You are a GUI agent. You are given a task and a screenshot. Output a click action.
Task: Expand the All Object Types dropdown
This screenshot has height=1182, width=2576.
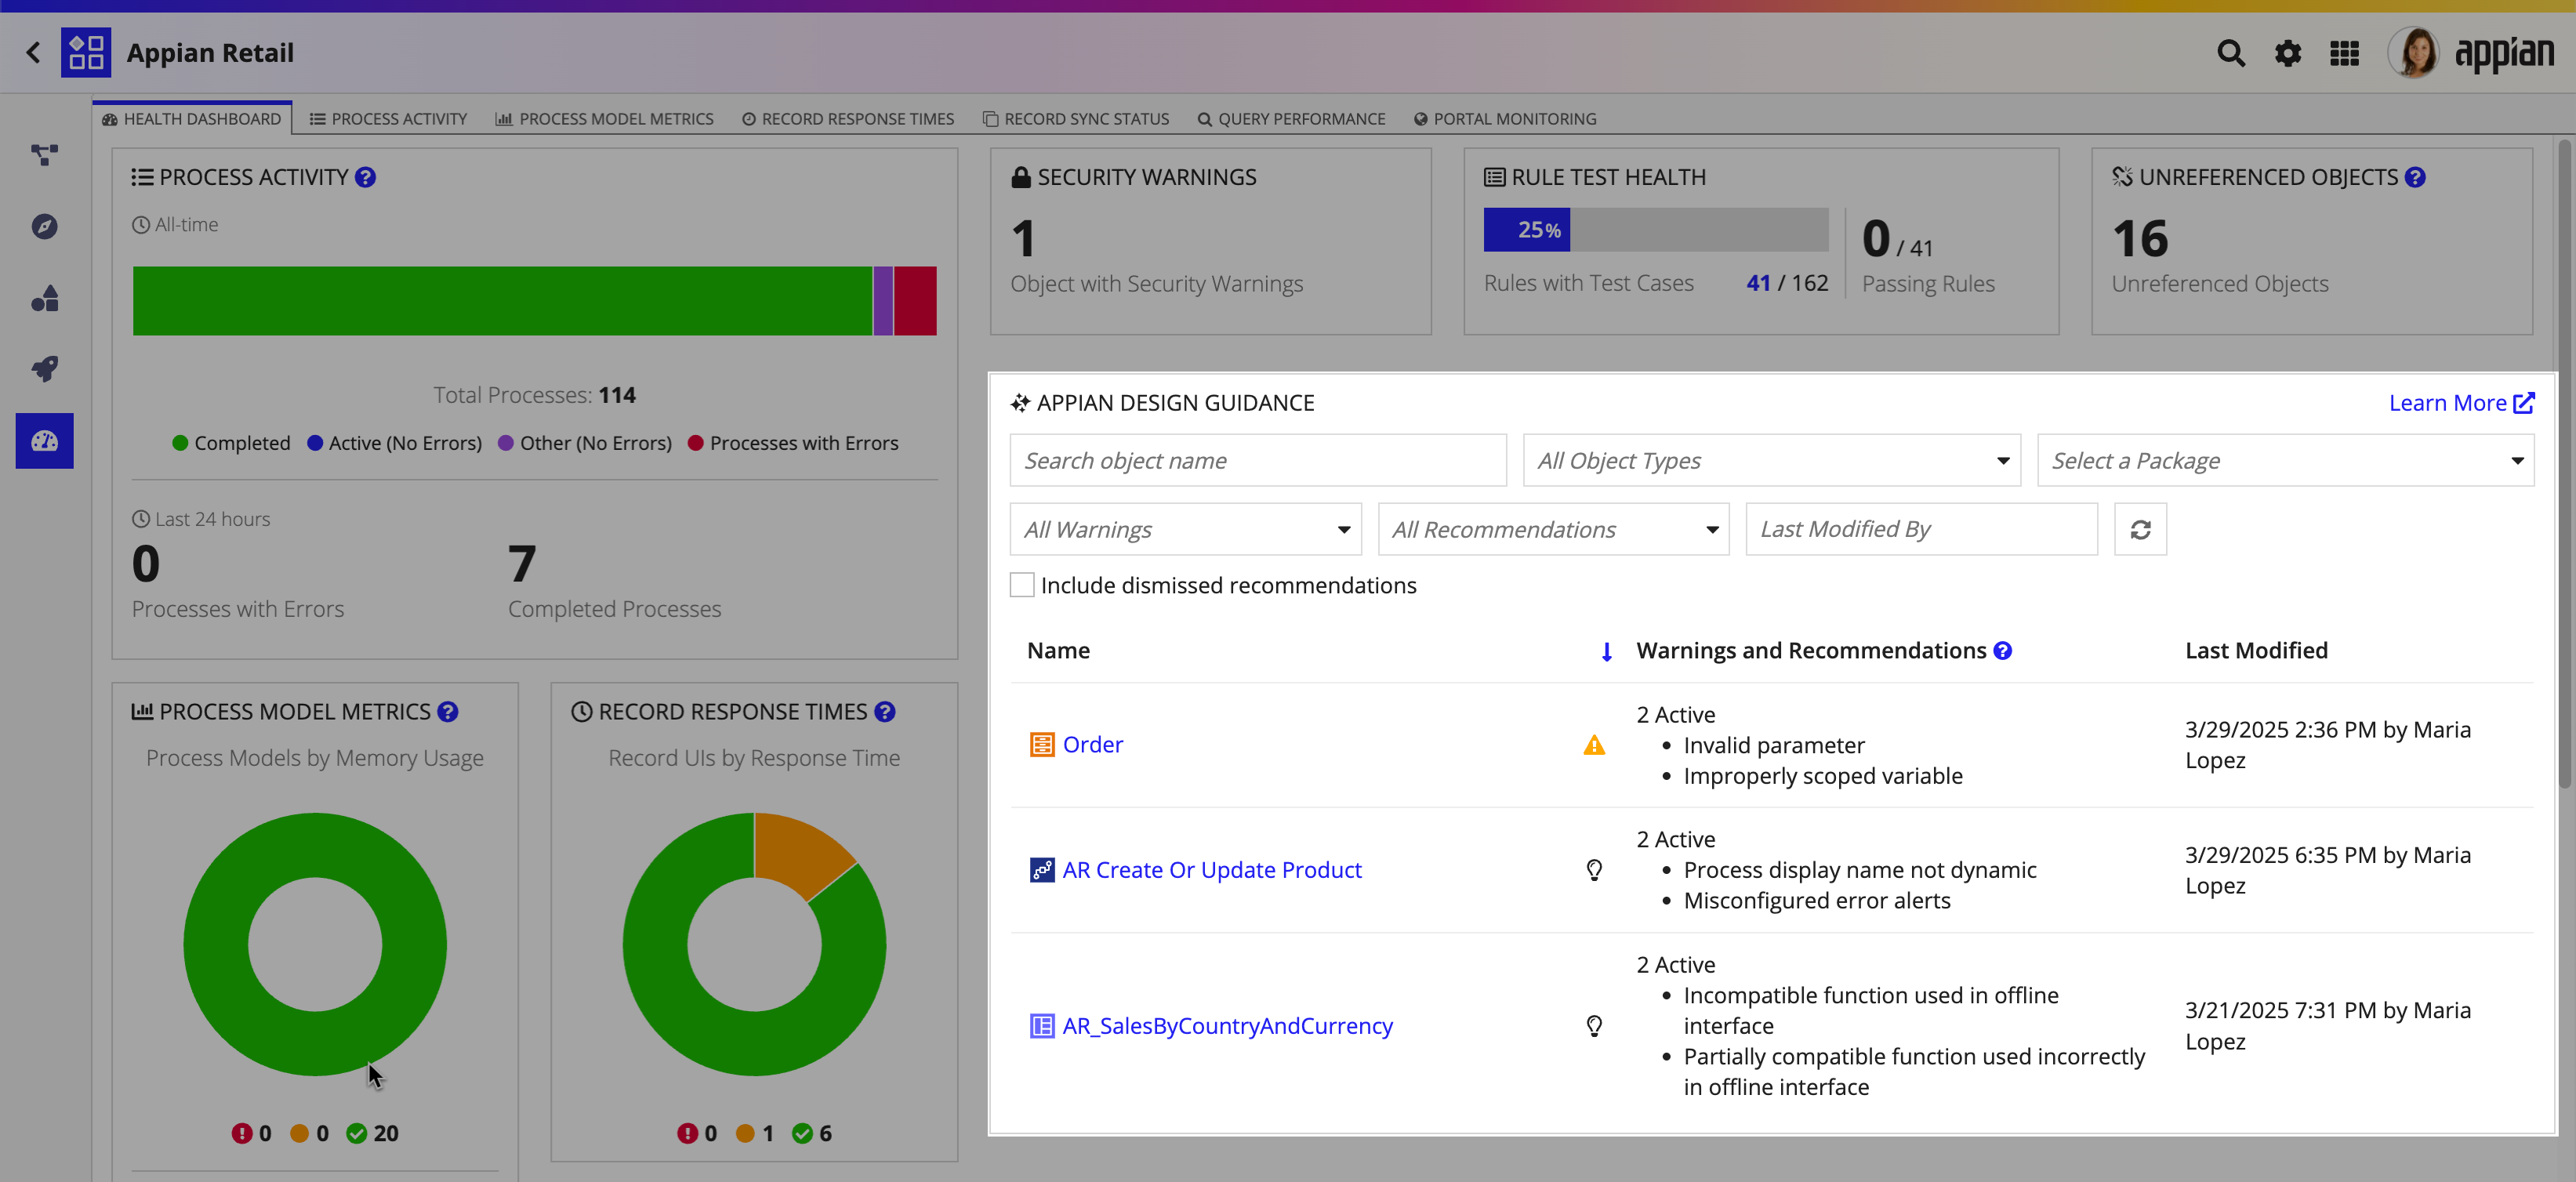tap(1771, 460)
